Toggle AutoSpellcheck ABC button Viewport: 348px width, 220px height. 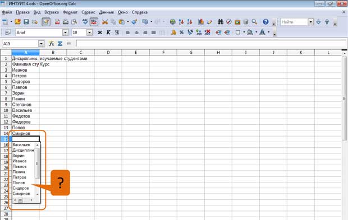click(94, 22)
